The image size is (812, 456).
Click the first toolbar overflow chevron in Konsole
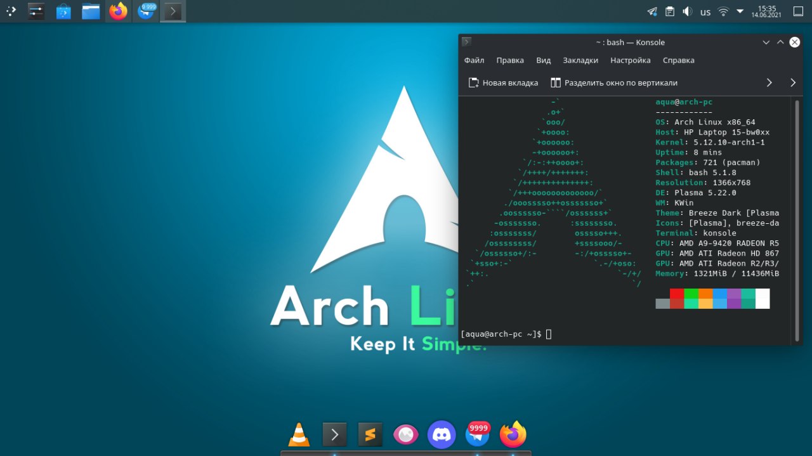769,82
